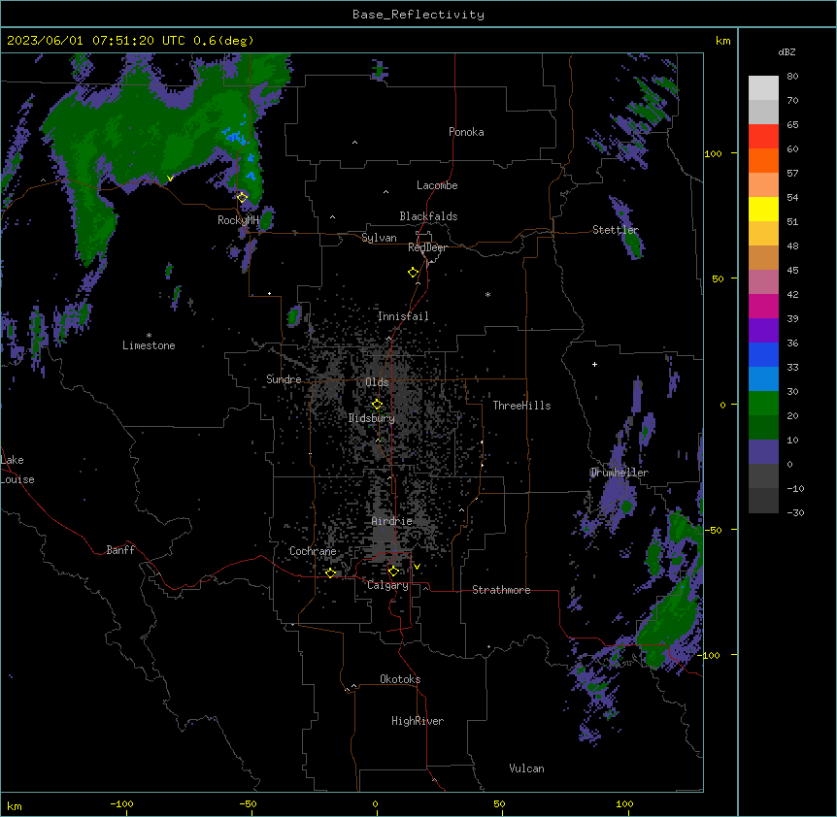Click the km unit label at top right
Image resolution: width=837 pixels, height=817 pixels.
coord(722,41)
